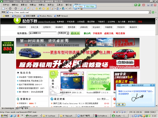Click the red X icon in the status bar
Screen dimensions: 158x118
pos(114,112)
